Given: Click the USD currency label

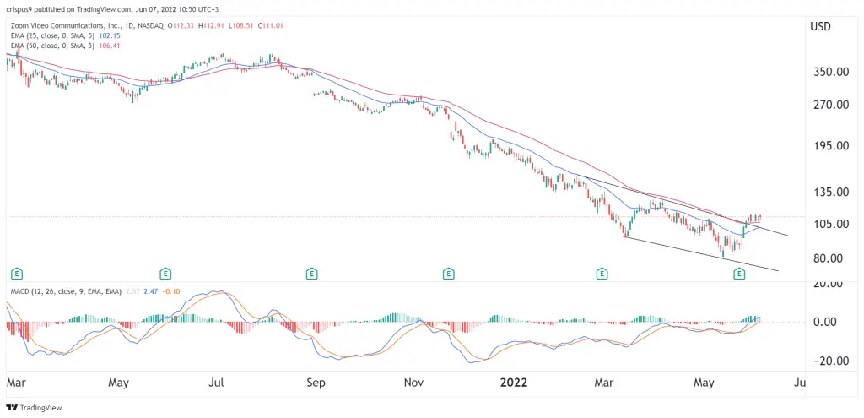Looking at the screenshot, I should [x=821, y=26].
